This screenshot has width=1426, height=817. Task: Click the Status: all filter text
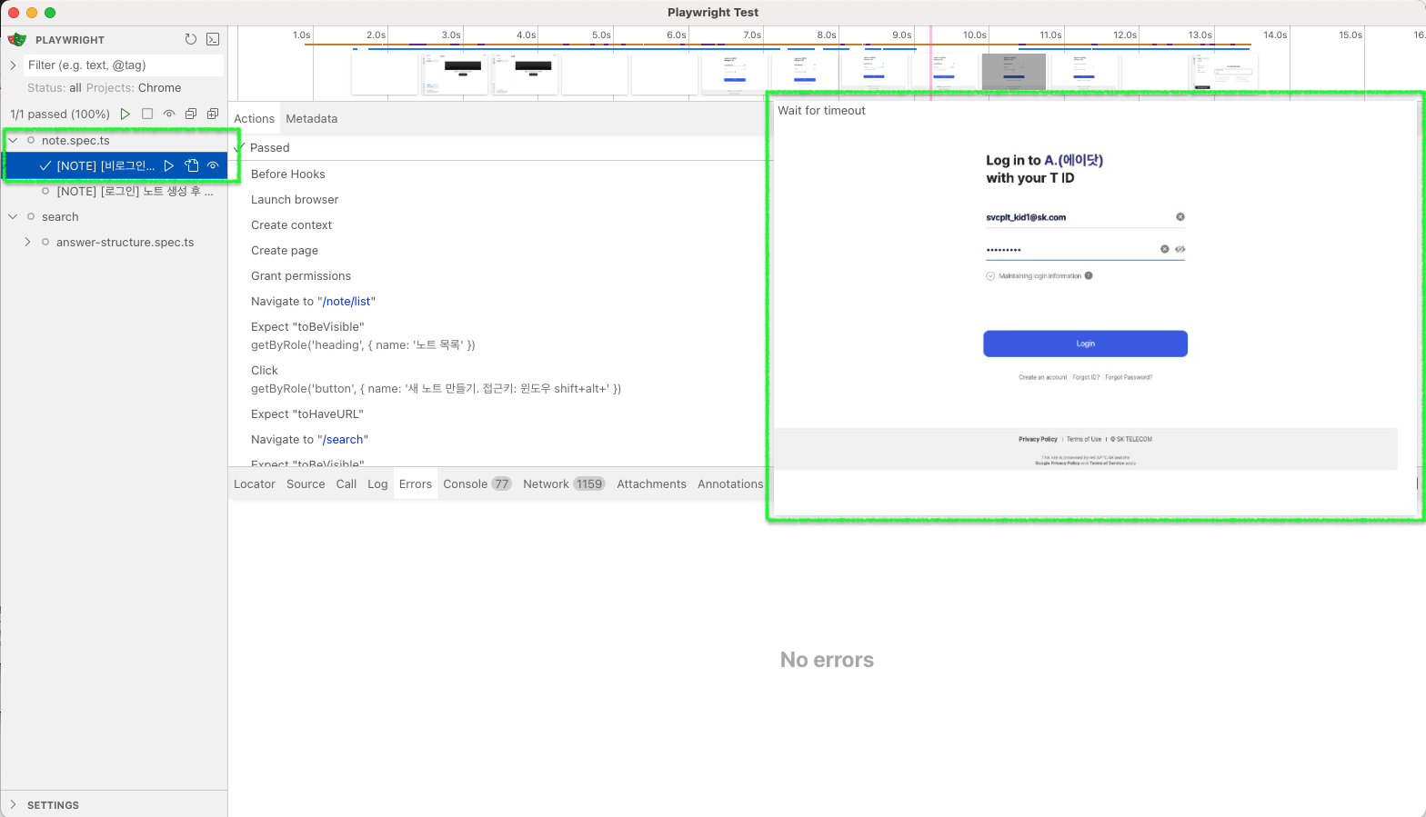pyautogui.click(x=55, y=87)
